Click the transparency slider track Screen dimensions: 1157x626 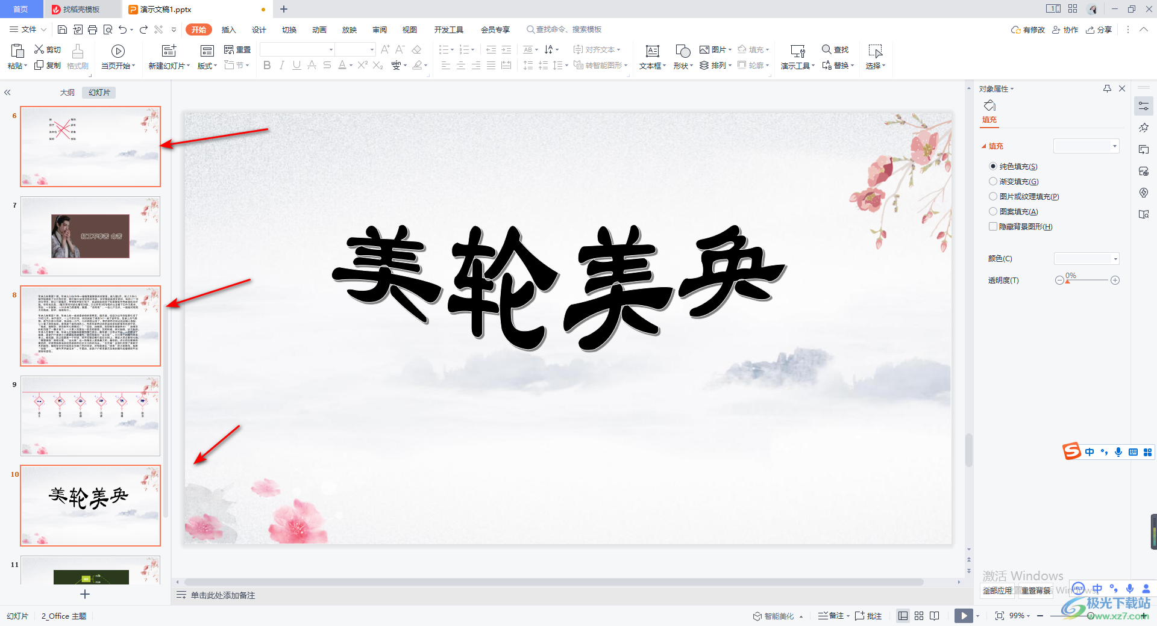[x=1087, y=280]
